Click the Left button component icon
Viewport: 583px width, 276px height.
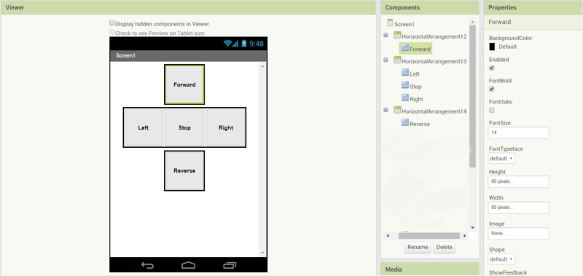[405, 73]
